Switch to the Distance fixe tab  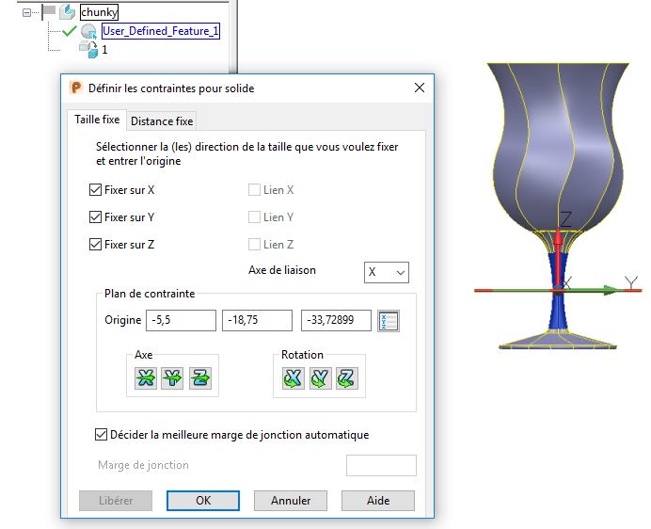[162, 120]
